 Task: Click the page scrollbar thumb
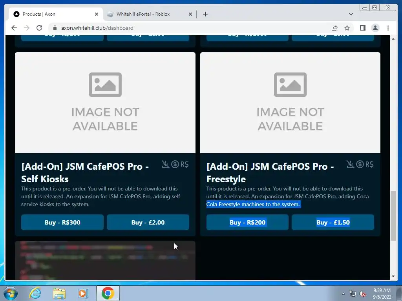click(393, 216)
